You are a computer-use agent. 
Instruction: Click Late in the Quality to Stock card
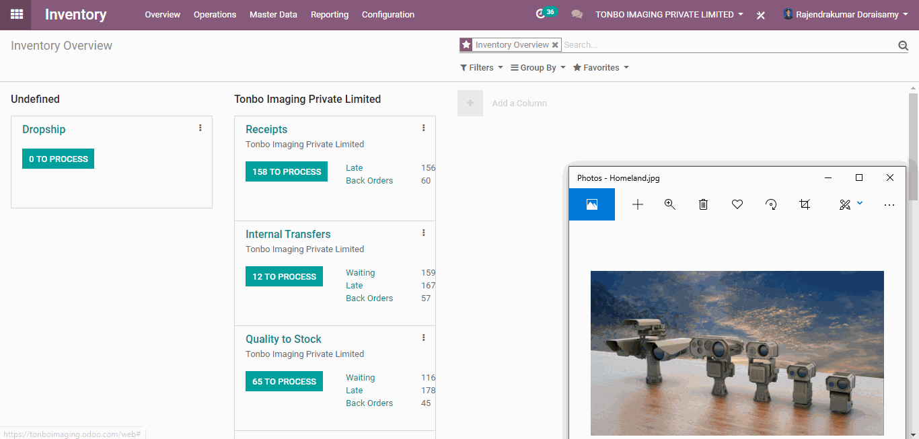tap(354, 391)
